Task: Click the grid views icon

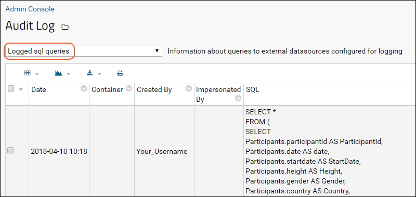Action: tap(28, 73)
